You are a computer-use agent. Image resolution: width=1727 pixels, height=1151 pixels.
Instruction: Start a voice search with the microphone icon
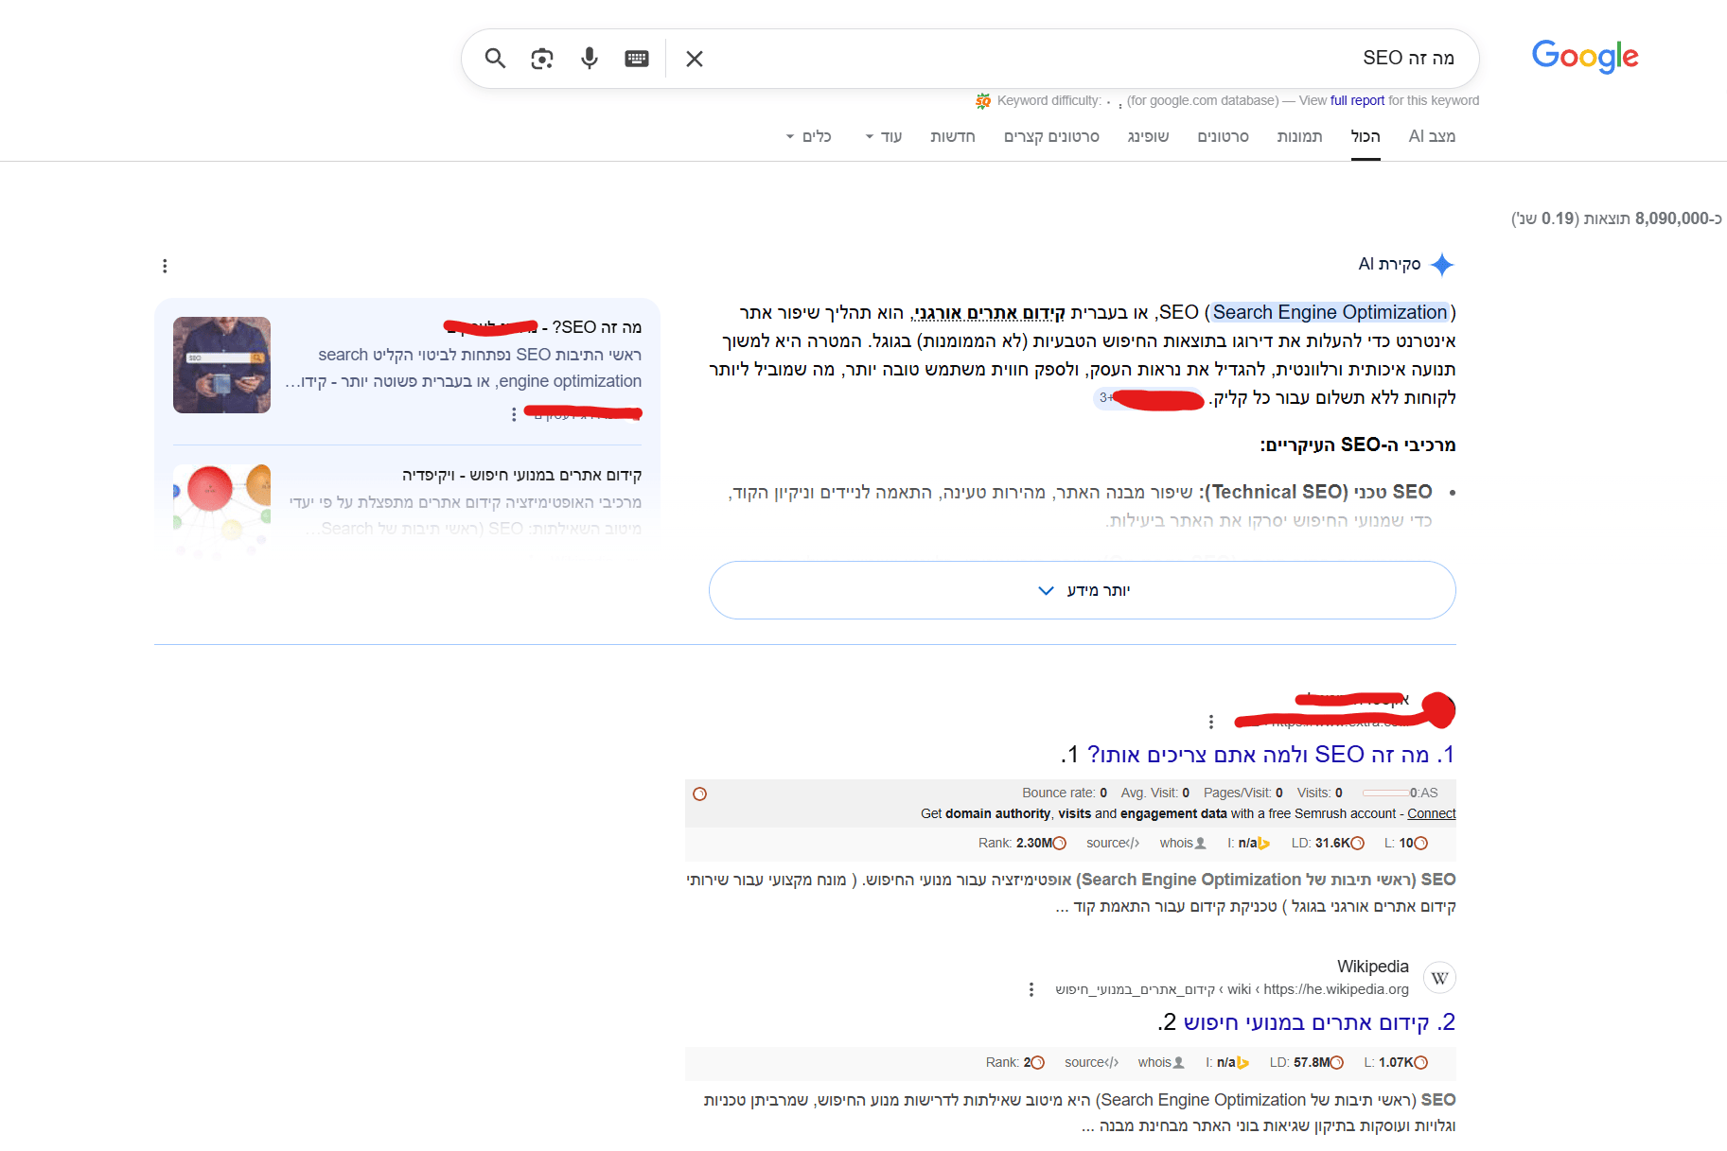click(x=589, y=58)
